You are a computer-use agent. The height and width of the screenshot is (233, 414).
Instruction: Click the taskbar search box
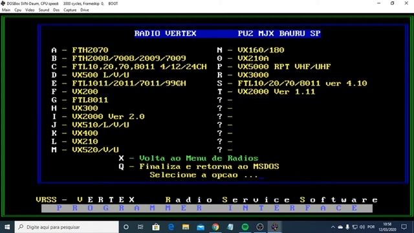[67, 227]
